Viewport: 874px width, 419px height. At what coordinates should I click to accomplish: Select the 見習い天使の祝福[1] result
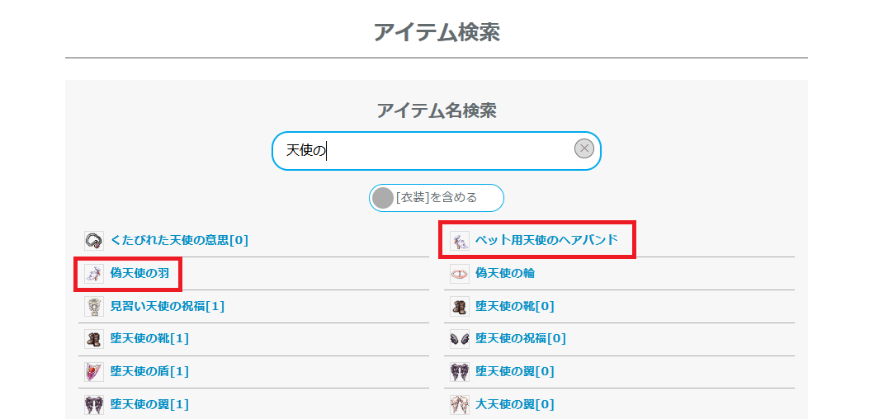[x=167, y=306]
